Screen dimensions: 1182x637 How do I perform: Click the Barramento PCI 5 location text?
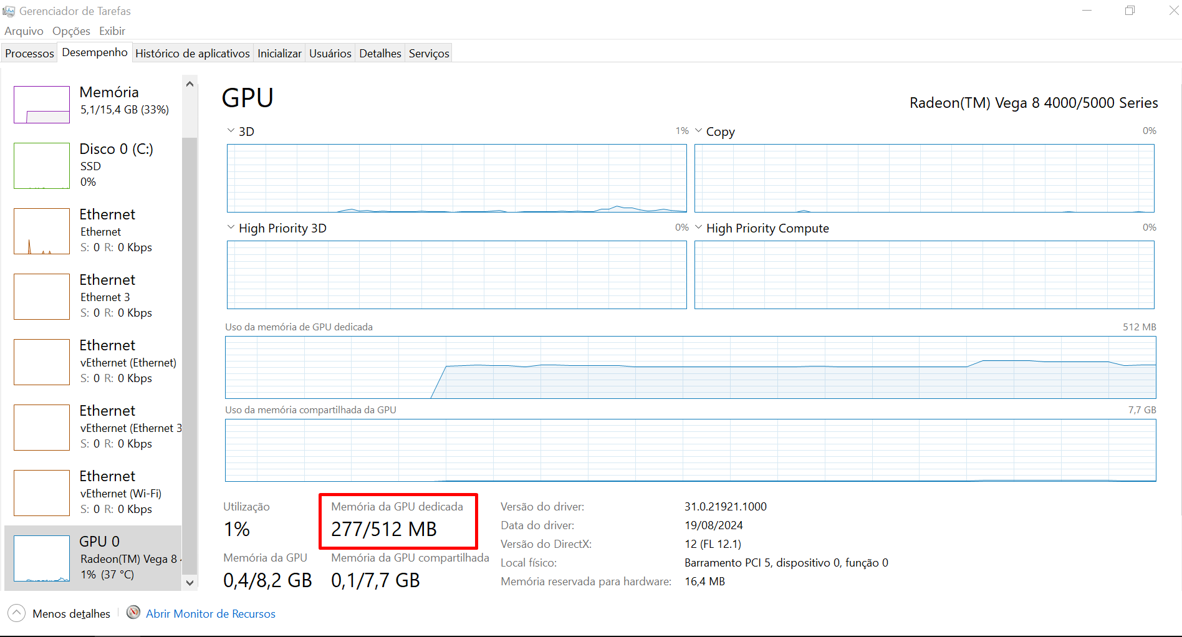(786, 563)
